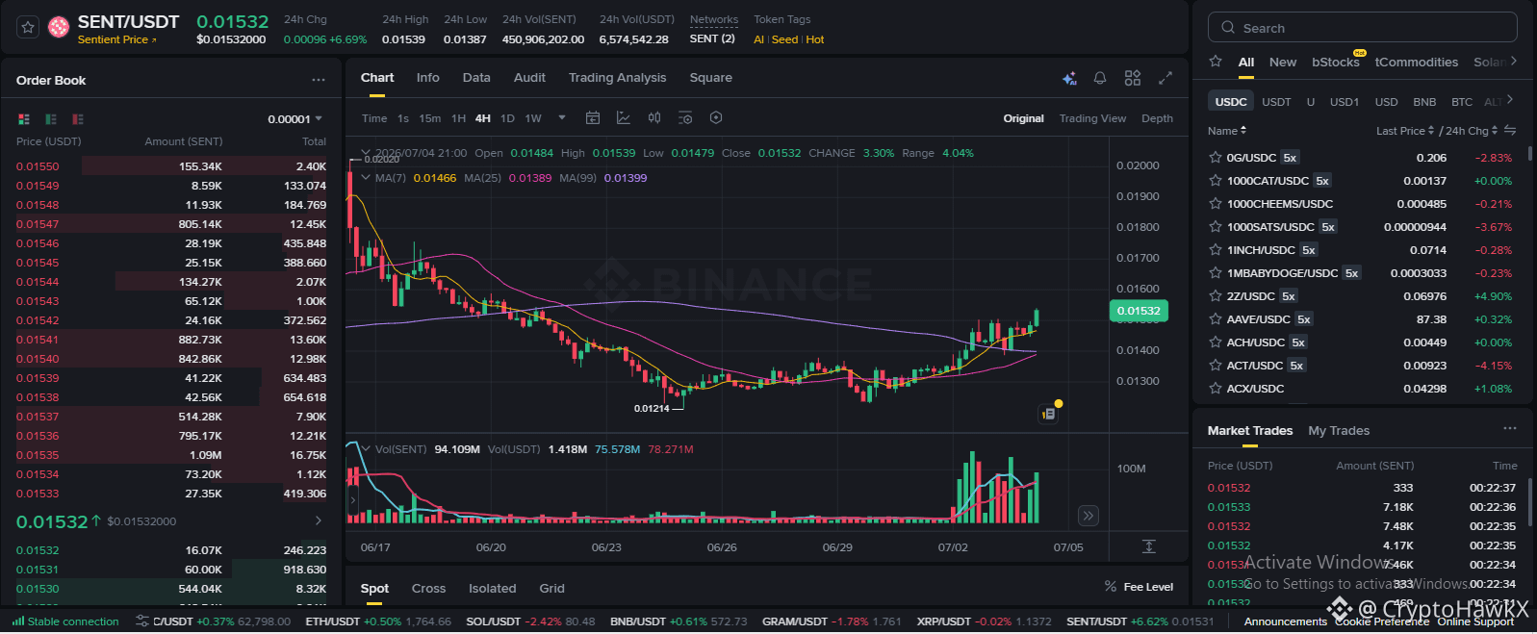The width and height of the screenshot is (1537, 634).
Task: Switch to the Info tab
Action: [x=428, y=78]
